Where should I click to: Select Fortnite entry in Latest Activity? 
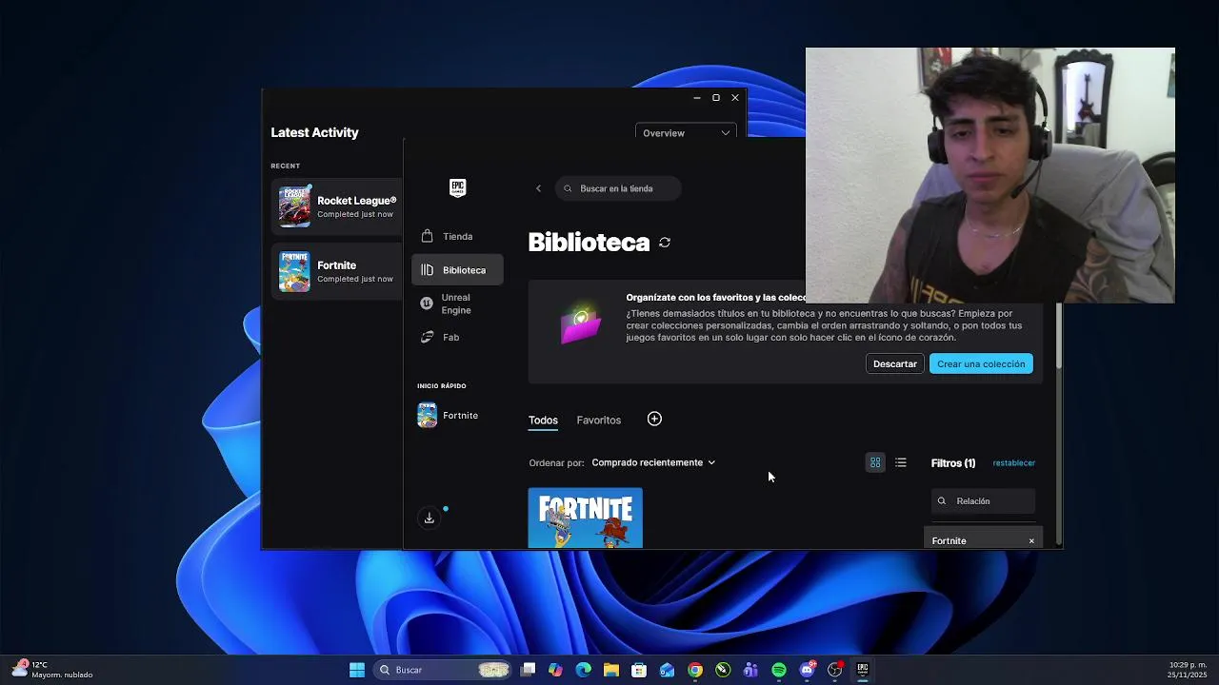pos(338,271)
